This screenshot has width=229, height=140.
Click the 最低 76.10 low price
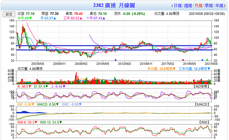coord(98,14)
